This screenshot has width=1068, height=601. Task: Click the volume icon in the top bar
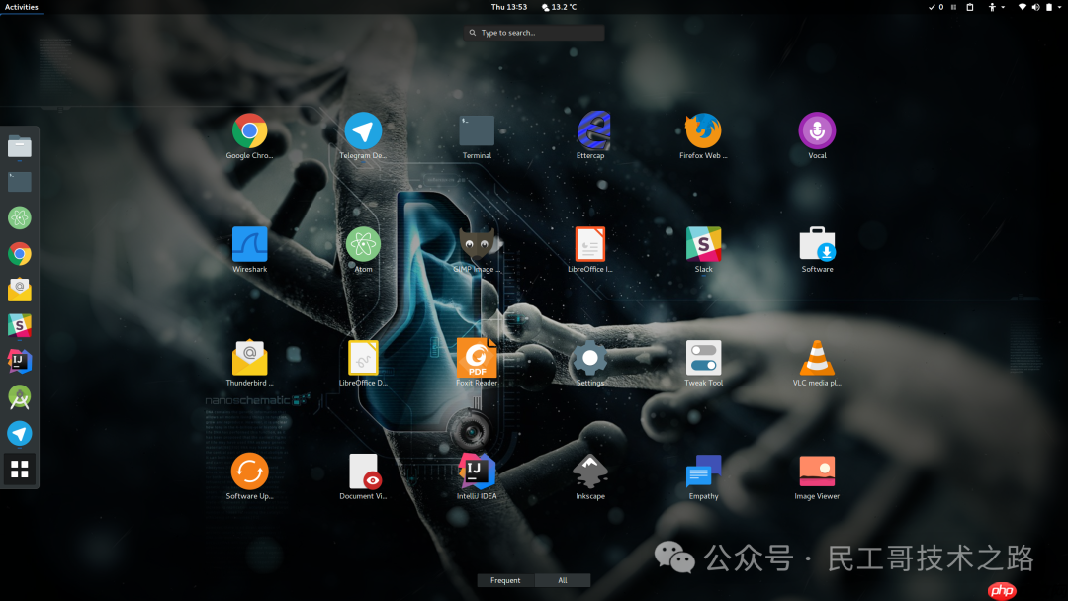pos(1036,7)
